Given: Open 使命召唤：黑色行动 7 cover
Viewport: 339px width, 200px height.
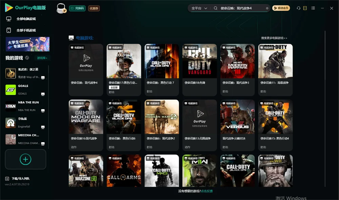Looking at the screenshot, I should (162, 61).
